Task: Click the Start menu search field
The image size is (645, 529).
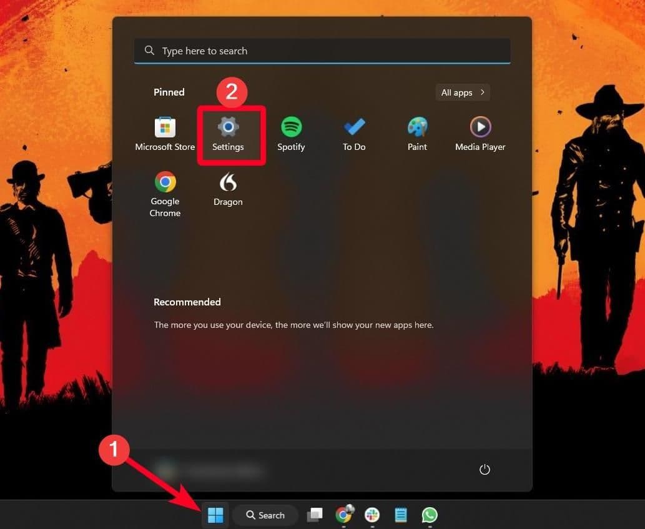Action: click(322, 50)
